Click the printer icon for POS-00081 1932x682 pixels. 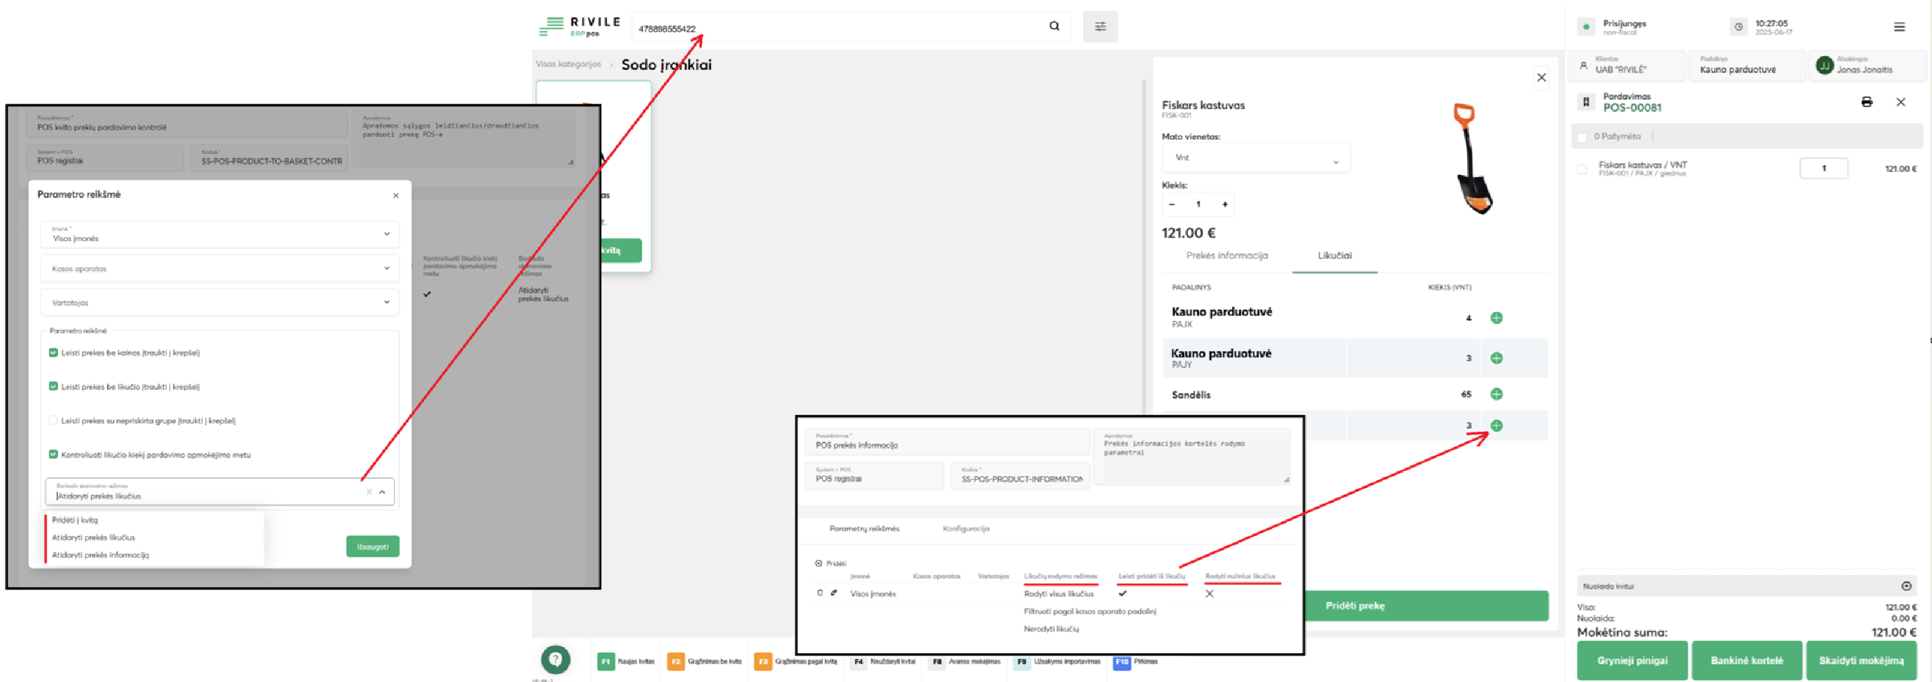point(1866,102)
